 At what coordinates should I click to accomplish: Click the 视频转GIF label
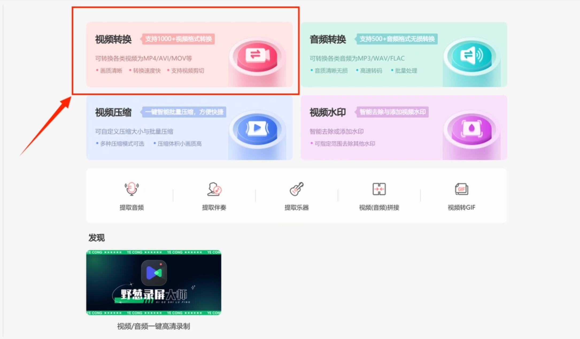pyautogui.click(x=461, y=207)
